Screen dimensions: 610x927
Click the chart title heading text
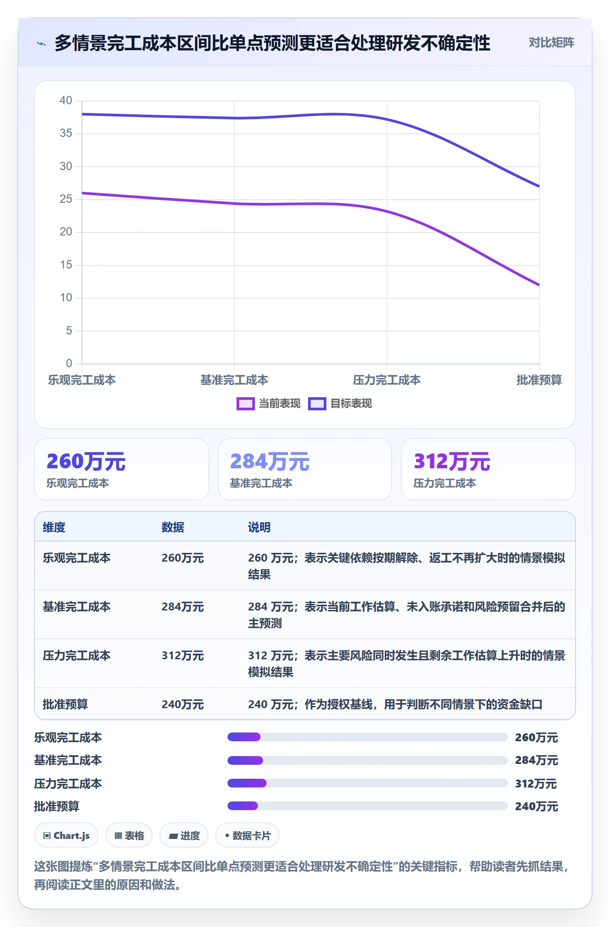(272, 43)
